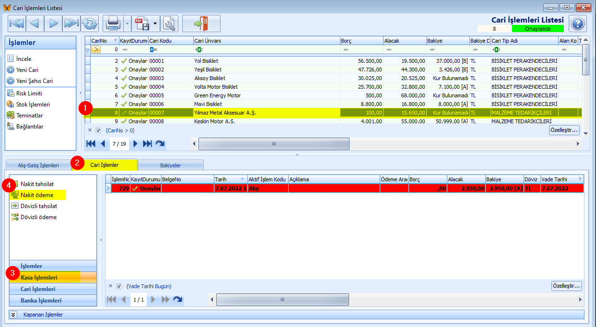Open settings with the wrench document icon
The width and height of the screenshot is (596, 327).
point(169,23)
